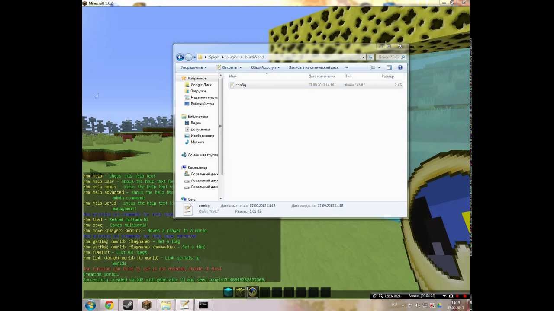Image resolution: width=554 pixels, height=311 pixels.
Task: Open the recorder options dropdown arrow
Action: click(x=444, y=296)
